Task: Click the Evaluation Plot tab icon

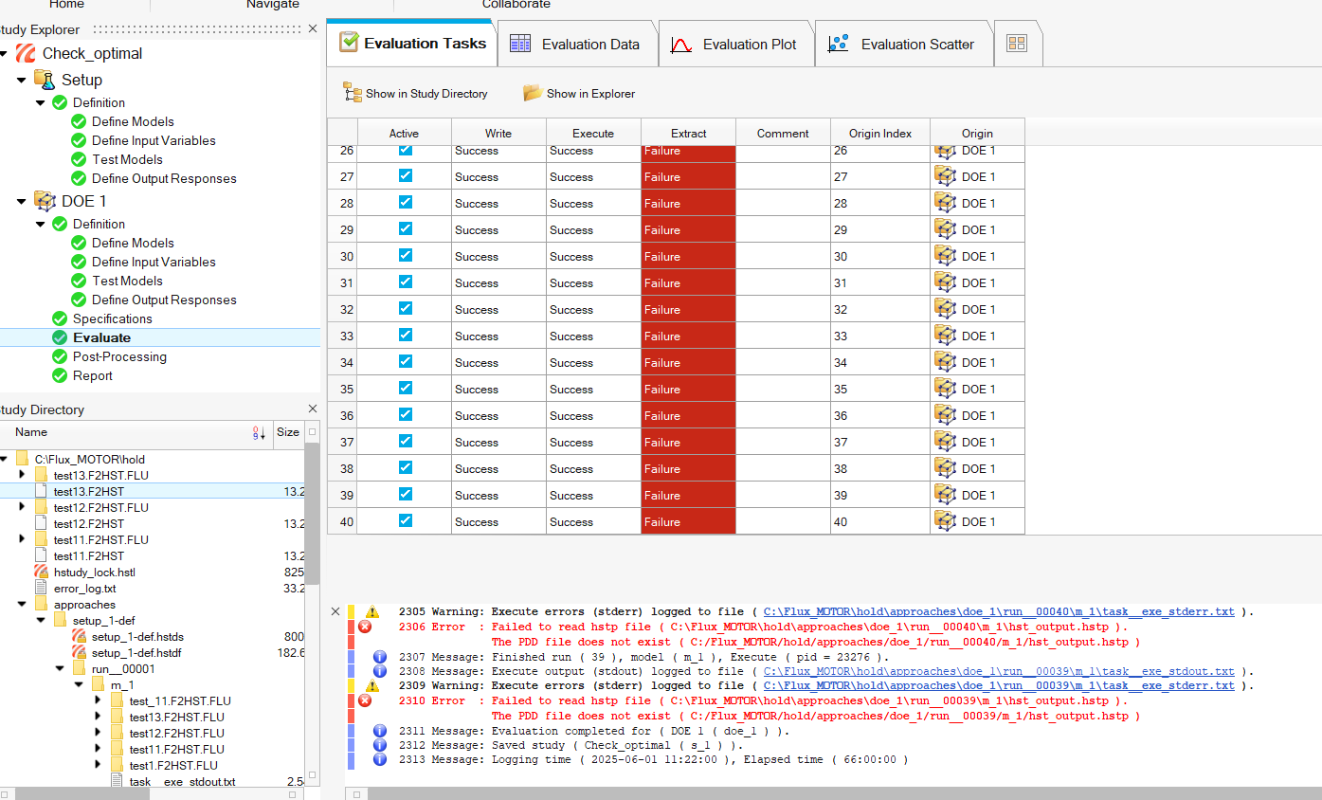Action: click(x=680, y=45)
